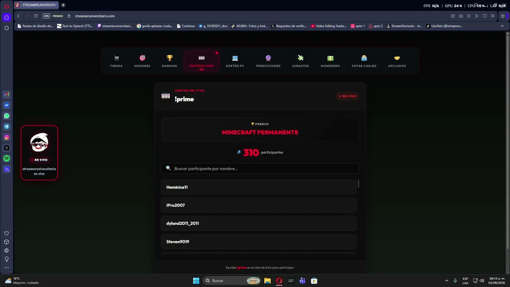Go to the Subastas auctions tab

(300, 61)
